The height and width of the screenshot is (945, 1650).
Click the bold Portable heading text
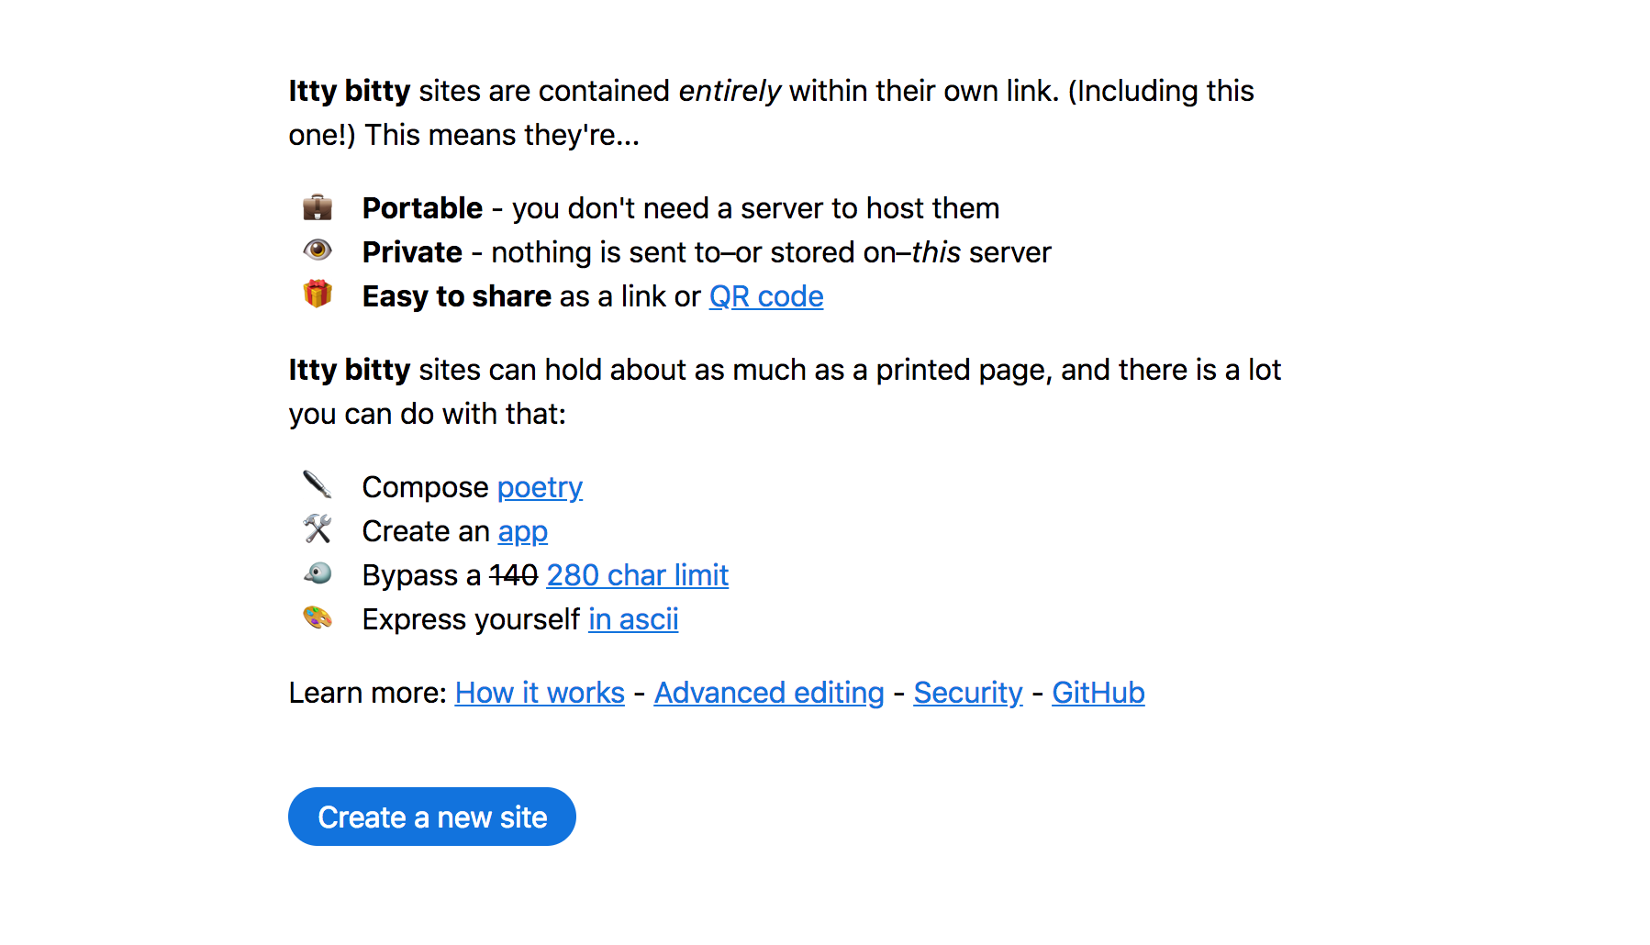click(x=422, y=208)
